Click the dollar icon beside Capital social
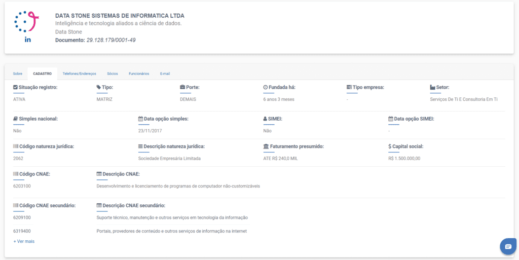519x260 pixels. point(390,146)
